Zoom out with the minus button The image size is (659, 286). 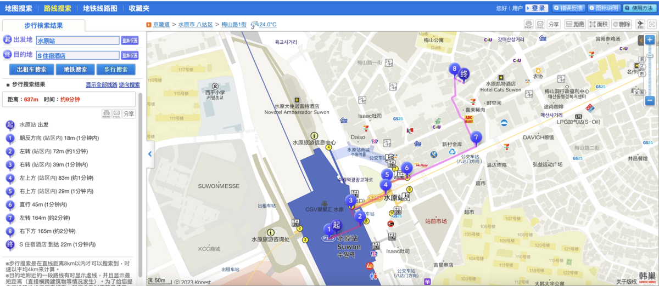pyautogui.click(x=650, y=101)
